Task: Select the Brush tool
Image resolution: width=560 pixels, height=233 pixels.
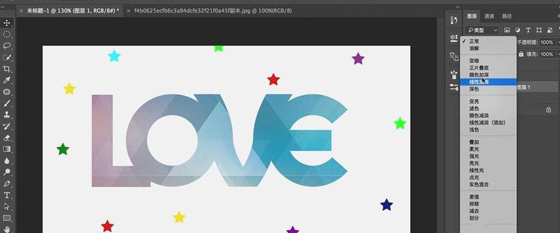Action: click(x=6, y=103)
